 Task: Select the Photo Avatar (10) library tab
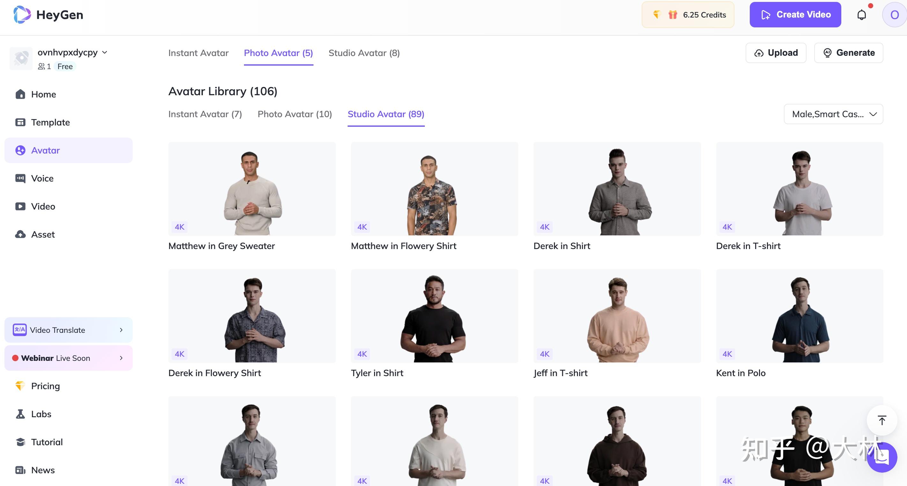294,114
